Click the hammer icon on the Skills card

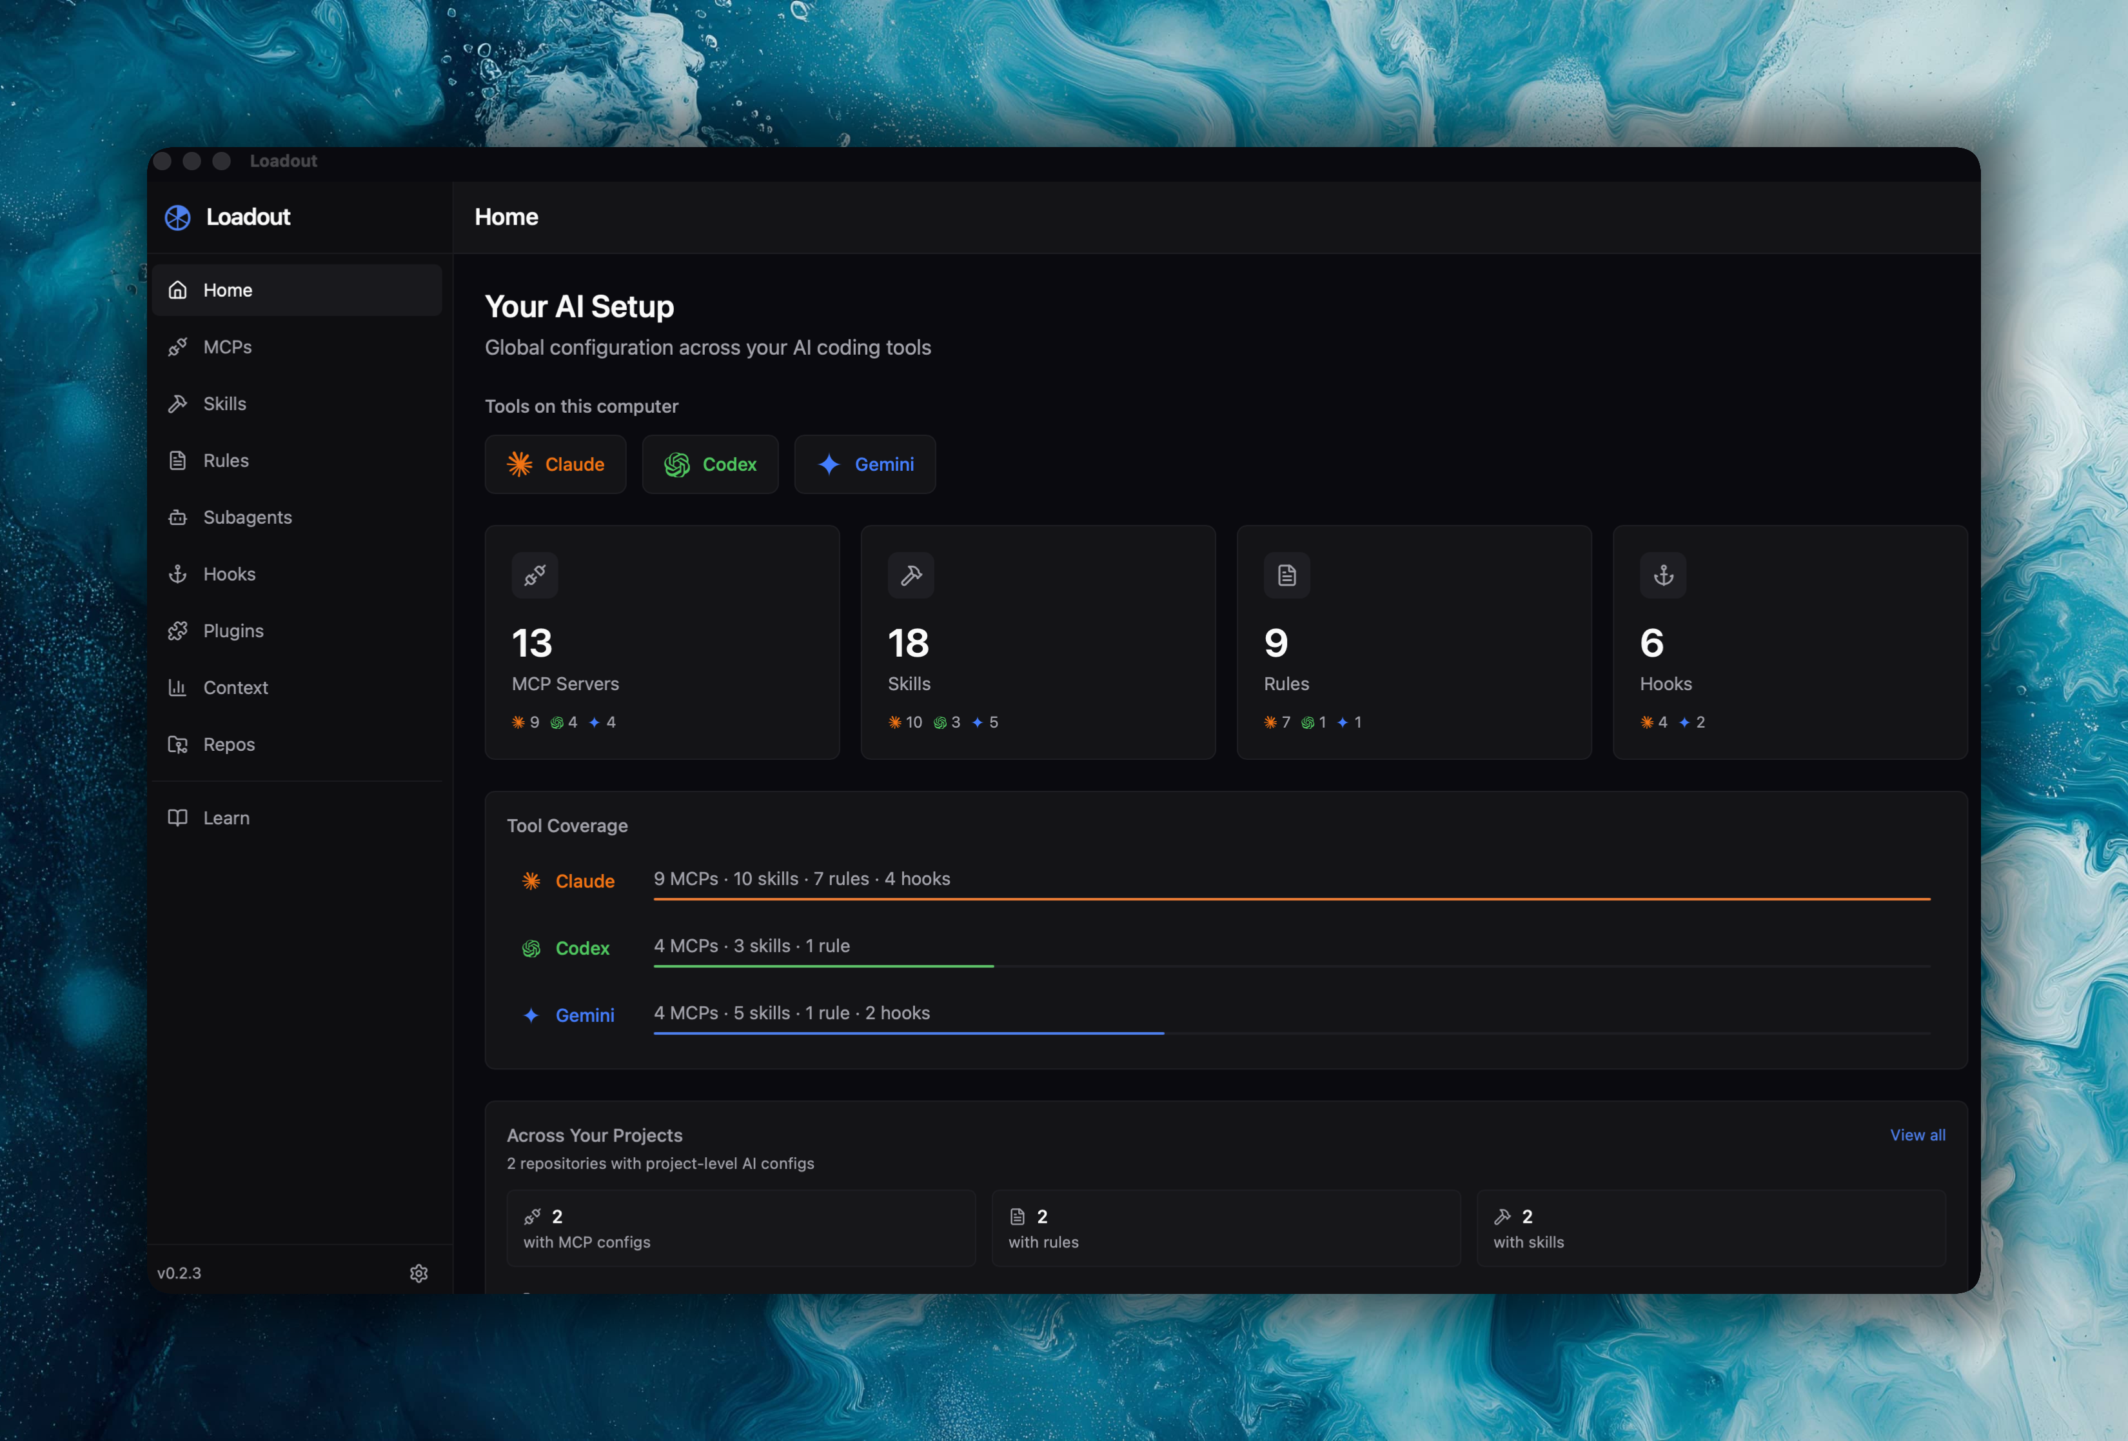tap(911, 575)
